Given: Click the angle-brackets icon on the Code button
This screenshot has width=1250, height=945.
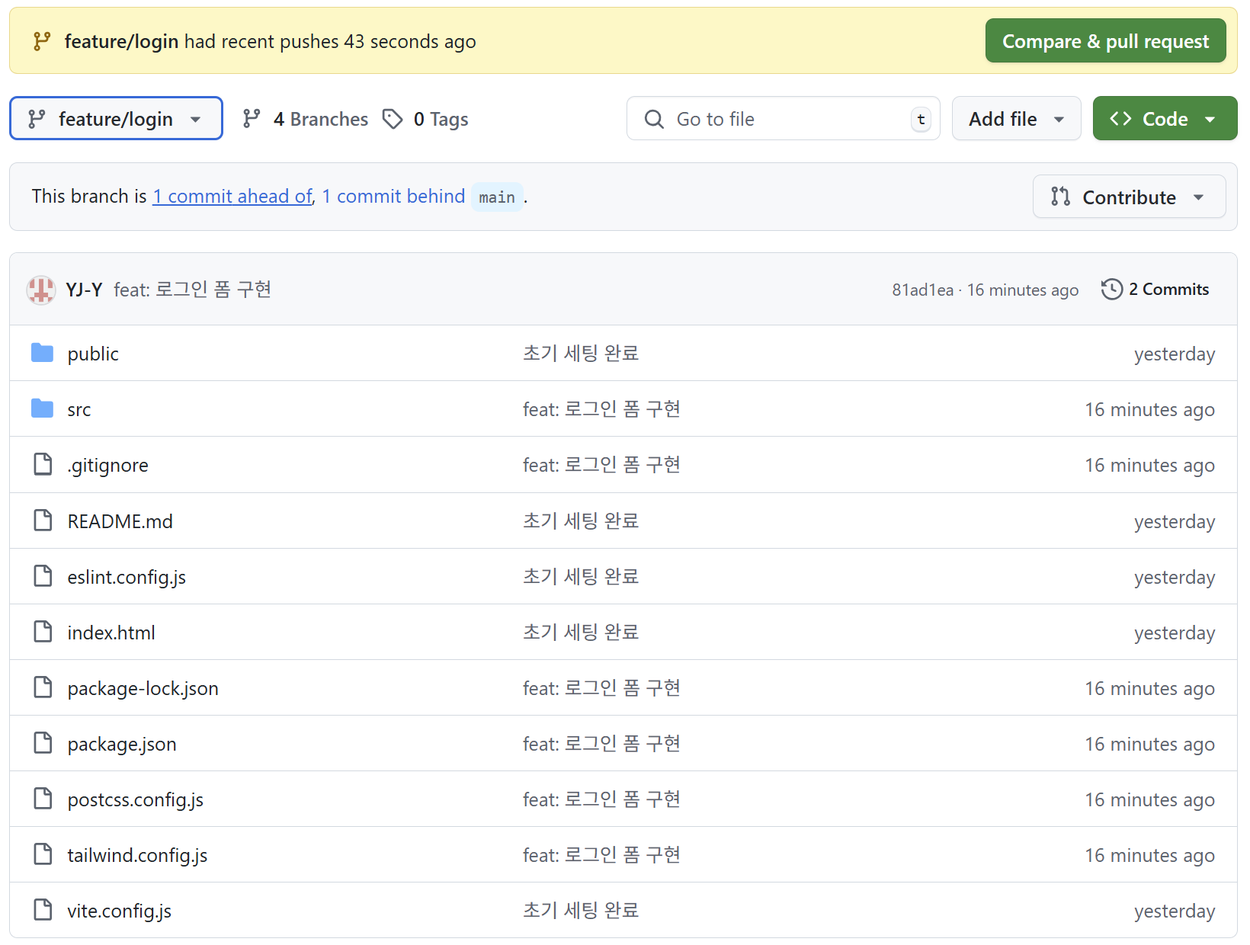Looking at the screenshot, I should (x=1120, y=119).
